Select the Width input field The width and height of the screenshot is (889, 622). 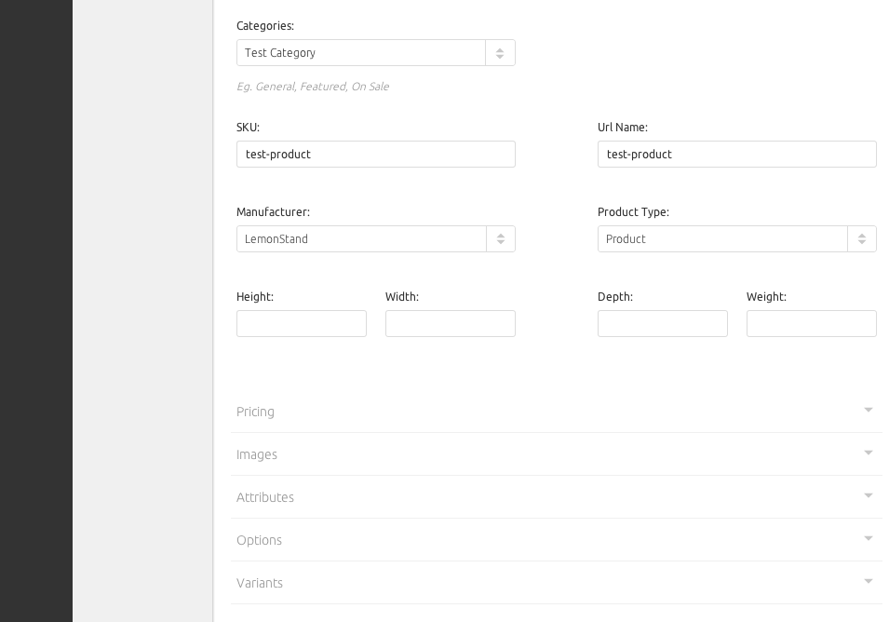451,324
